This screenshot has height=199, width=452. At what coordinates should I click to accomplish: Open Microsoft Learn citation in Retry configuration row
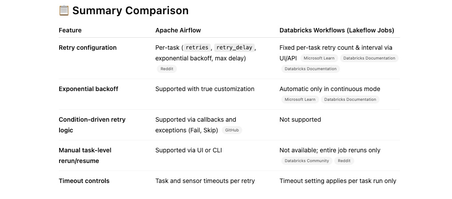[319, 58]
